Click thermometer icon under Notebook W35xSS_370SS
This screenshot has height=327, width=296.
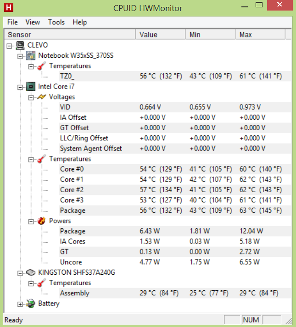[x=41, y=66]
